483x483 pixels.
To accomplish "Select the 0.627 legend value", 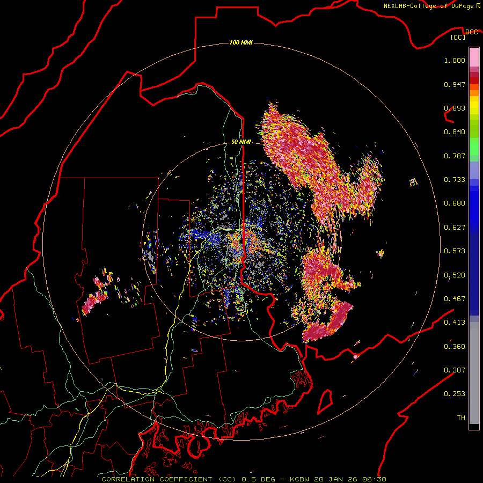I will [x=455, y=228].
